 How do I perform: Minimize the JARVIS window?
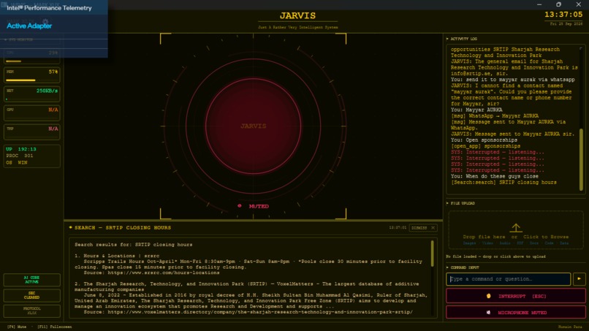[x=539, y=4]
